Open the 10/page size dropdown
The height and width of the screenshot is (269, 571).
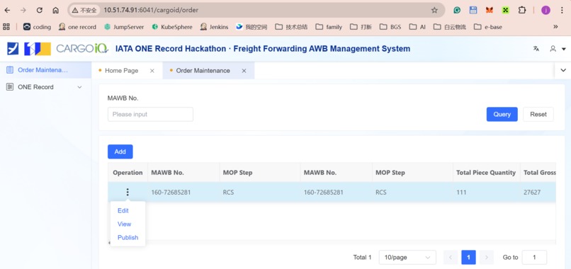pos(407,258)
